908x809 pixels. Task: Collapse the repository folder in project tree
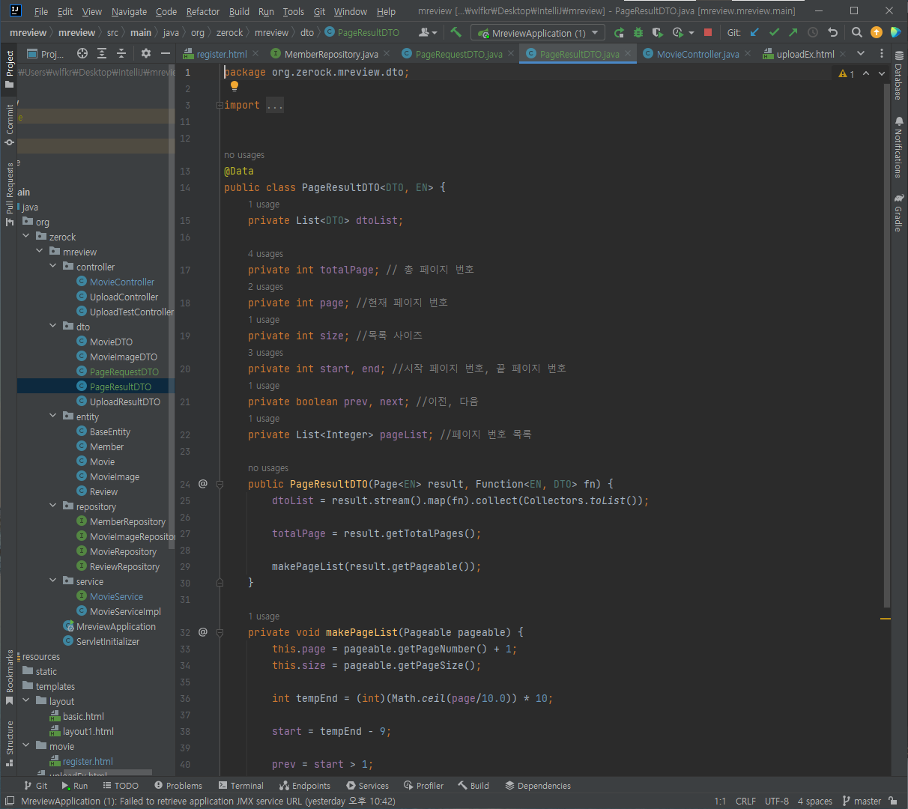[x=53, y=506]
